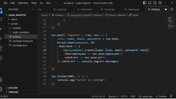Click UTF-8 encoding in status bar
The height and width of the screenshot is (99, 176).
click(124, 97)
